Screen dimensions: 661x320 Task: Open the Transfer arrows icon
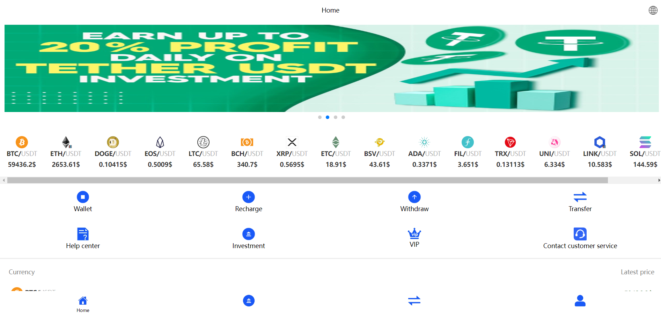tap(580, 197)
